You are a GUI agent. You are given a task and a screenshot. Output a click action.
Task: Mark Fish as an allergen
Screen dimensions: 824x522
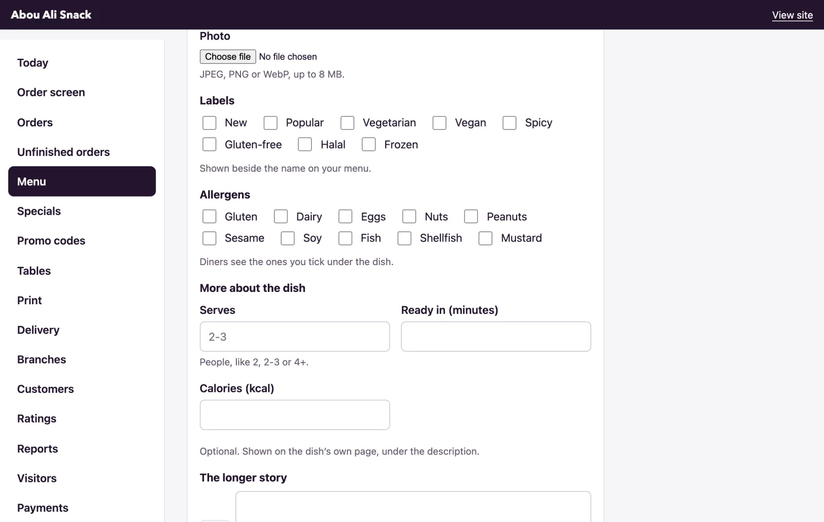pos(345,238)
